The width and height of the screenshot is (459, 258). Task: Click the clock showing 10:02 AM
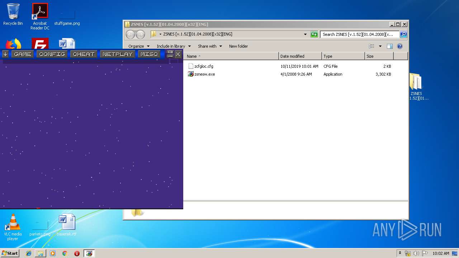441,253
